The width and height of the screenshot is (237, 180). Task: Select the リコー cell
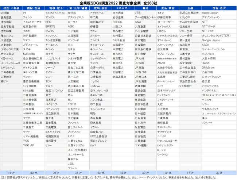tap(56, 145)
